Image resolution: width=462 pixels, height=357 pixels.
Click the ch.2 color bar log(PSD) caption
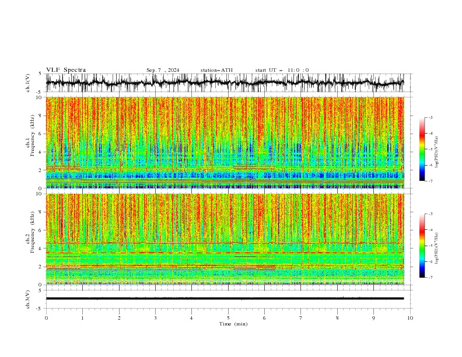pyautogui.click(x=437, y=249)
